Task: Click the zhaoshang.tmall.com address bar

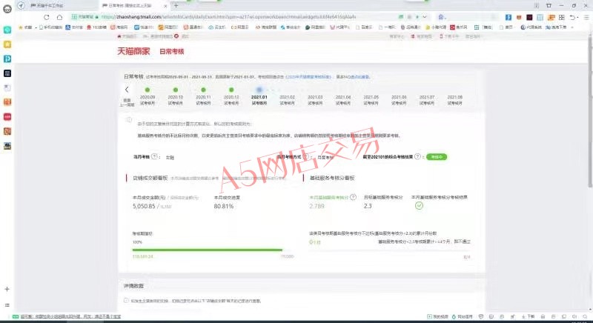Action: pyautogui.click(x=234, y=17)
